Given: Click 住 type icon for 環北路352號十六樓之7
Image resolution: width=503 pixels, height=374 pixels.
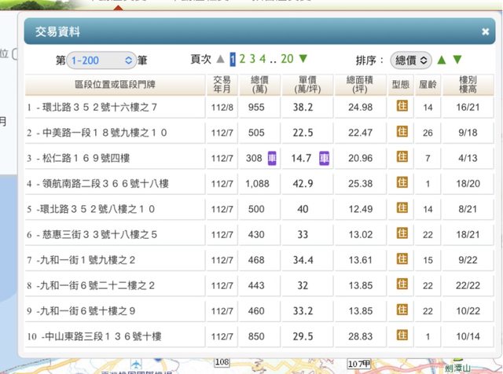Looking at the screenshot, I should (x=402, y=106).
